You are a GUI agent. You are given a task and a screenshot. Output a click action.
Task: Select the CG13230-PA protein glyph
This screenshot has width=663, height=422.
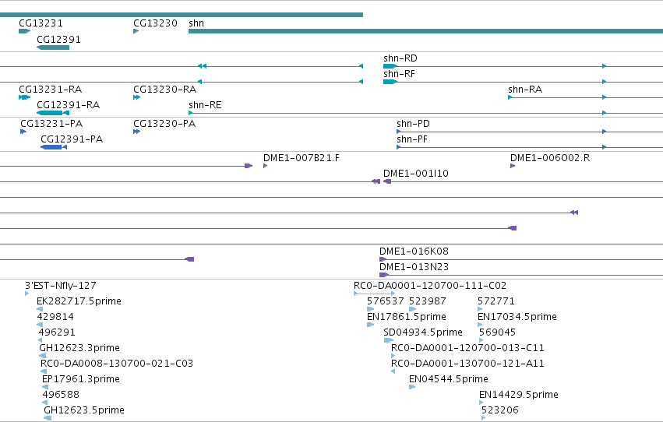pyautogui.click(x=136, y=132)
